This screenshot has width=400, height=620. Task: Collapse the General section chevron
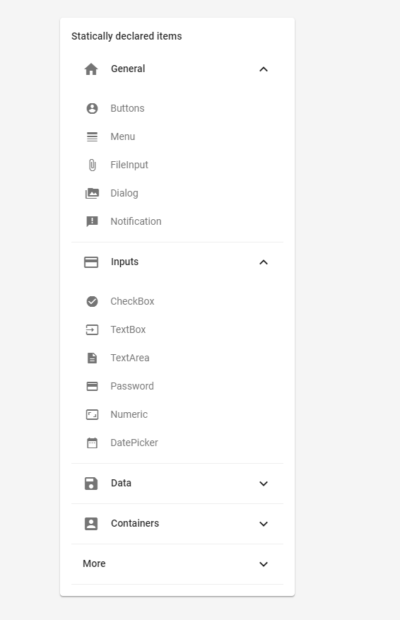click(264, 69)
